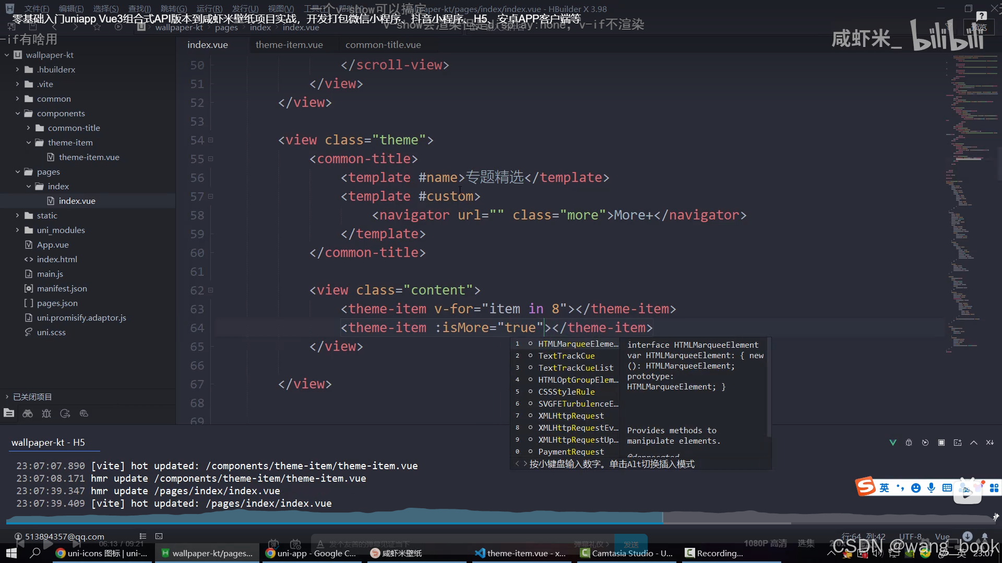Expand the static folder
This screenshot has height=563, width=1002.
pyautogui.click(x=17, y=215)
